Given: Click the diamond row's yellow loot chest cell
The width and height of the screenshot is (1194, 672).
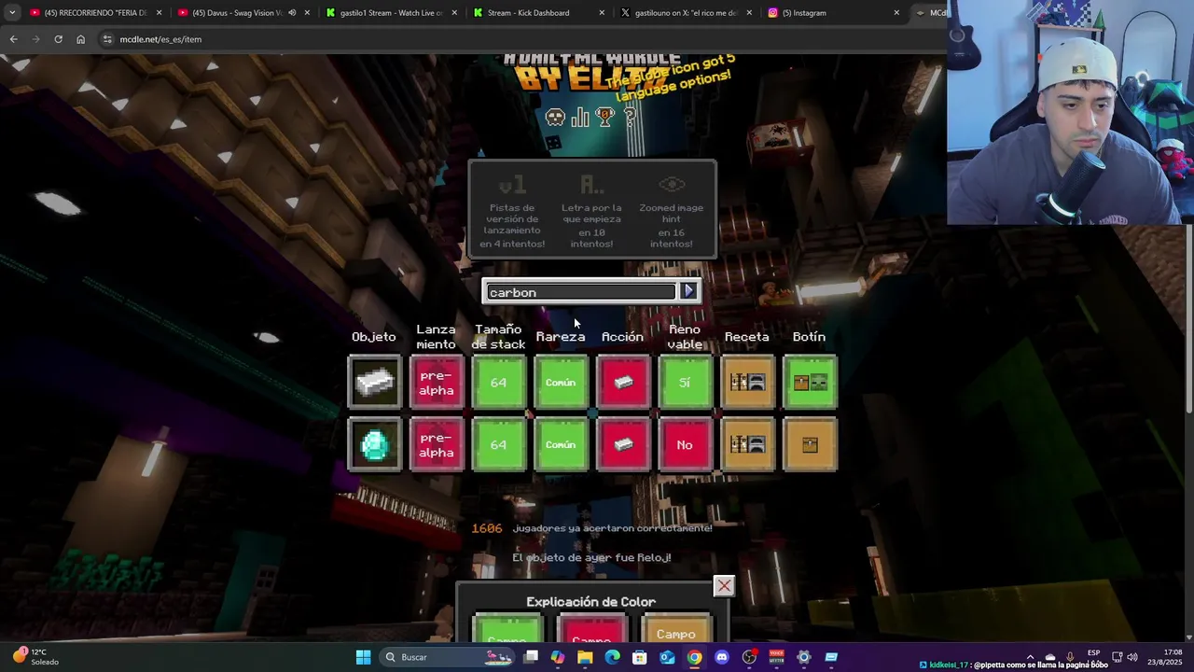Looking at the screenshot, I should pos(810,444).
